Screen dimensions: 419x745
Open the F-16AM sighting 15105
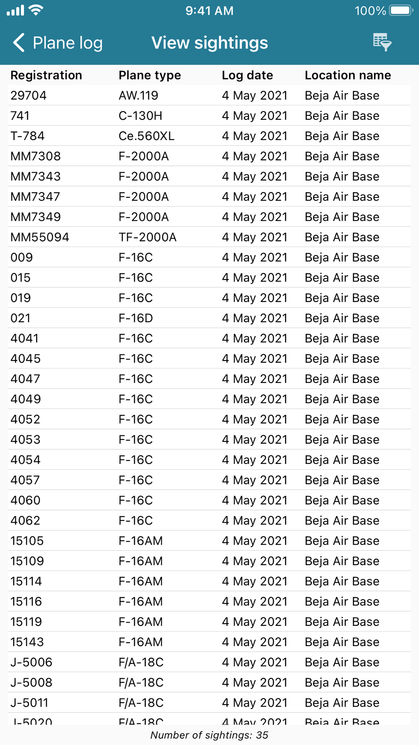(x=209, y=541)
